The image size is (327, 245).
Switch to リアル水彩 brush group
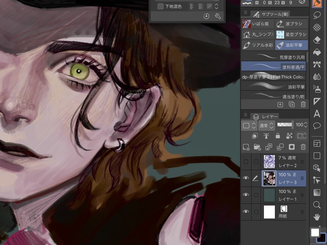[x=258, y=45]
